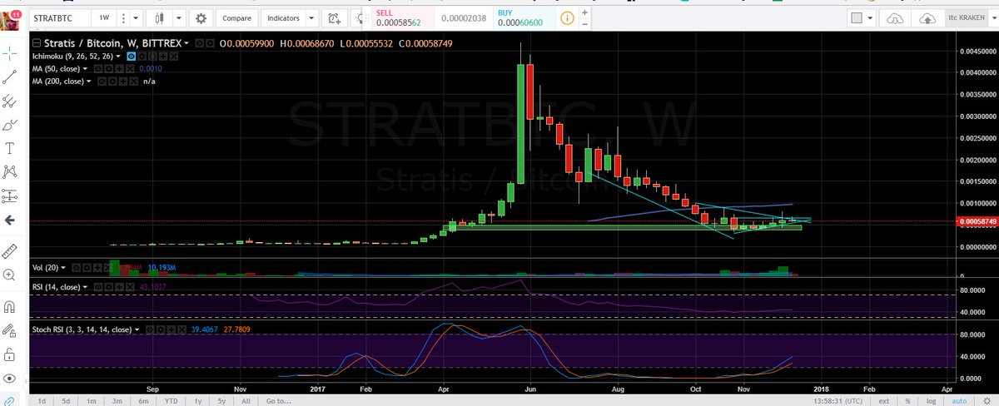
Task: Select the brush drawing tool
Action: click(x=10, y=125)
